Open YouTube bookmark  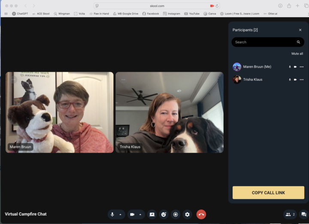pyautogui.click(x=192, y=14)
